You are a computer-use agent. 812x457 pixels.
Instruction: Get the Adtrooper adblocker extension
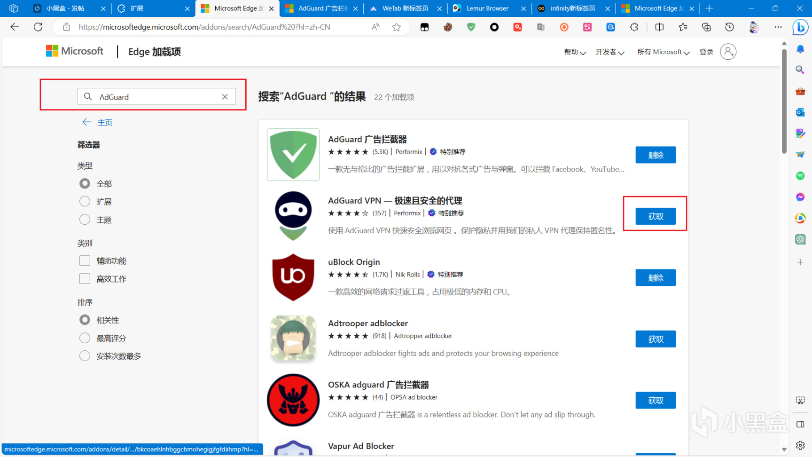pyautogui.click(x=656, y=339)
